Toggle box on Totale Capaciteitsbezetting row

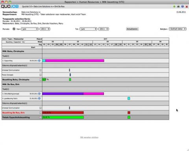coord(41,117)
